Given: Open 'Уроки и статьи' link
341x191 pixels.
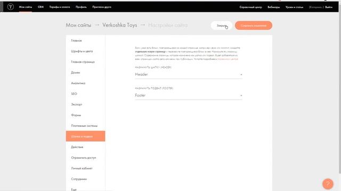Looking at the screenshot, I should pos(294,7).
